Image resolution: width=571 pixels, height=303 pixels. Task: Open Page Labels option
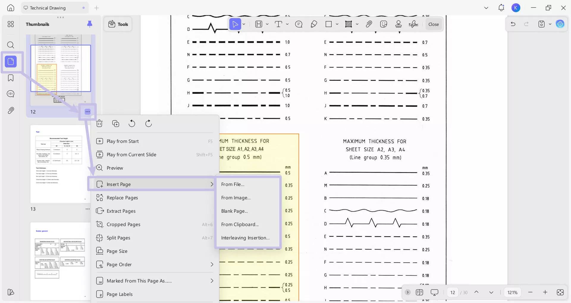click(155, 294)
